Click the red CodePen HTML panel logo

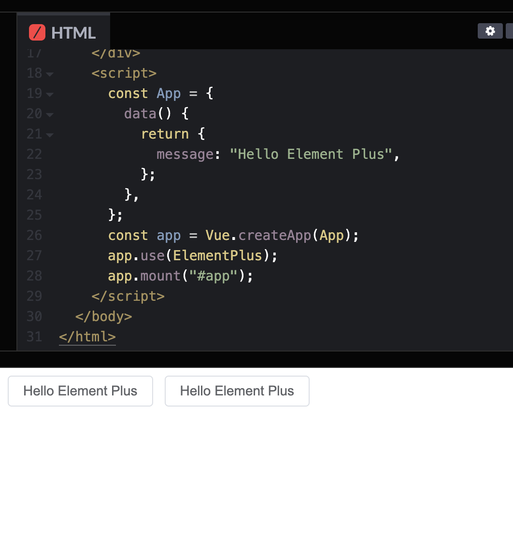(39, 32)
